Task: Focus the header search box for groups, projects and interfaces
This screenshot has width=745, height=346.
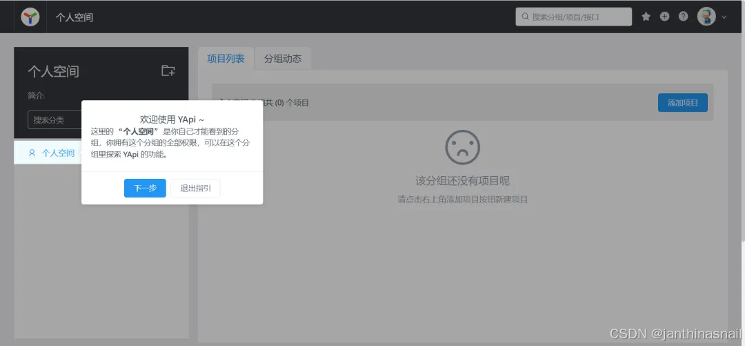Action: 573,17
